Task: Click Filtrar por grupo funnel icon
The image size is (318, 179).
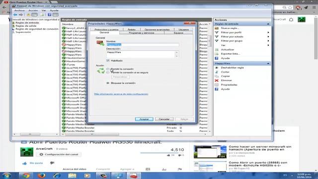Action: pyautogui.click(x=217, y=41)
